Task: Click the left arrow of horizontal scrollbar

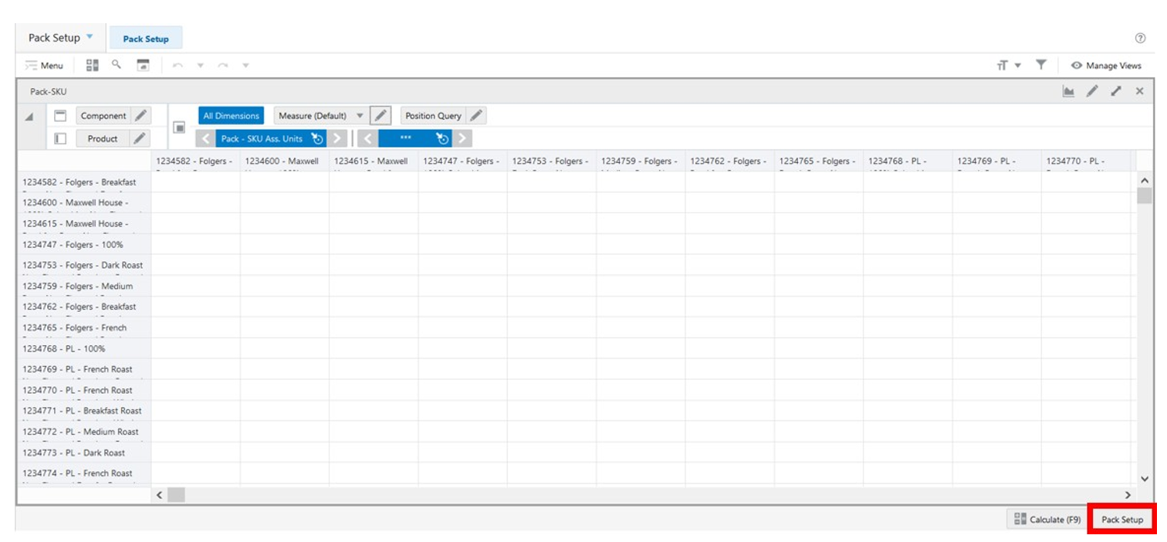Action: click(160, 495)
